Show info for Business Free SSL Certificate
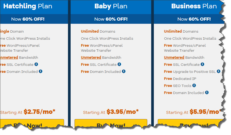Image resolution: width=231 pixels, height=135 pixels. click(203, 64)
